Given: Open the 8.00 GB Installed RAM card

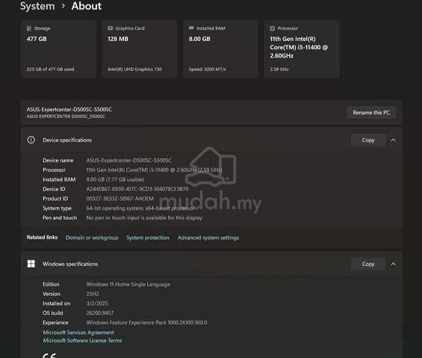Looking at the screenshot, I should coord(220,49).
